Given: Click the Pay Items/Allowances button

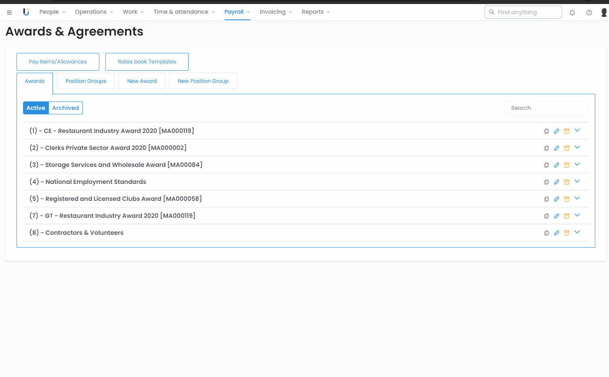Looking at the screenshot, I should (58, 62).
